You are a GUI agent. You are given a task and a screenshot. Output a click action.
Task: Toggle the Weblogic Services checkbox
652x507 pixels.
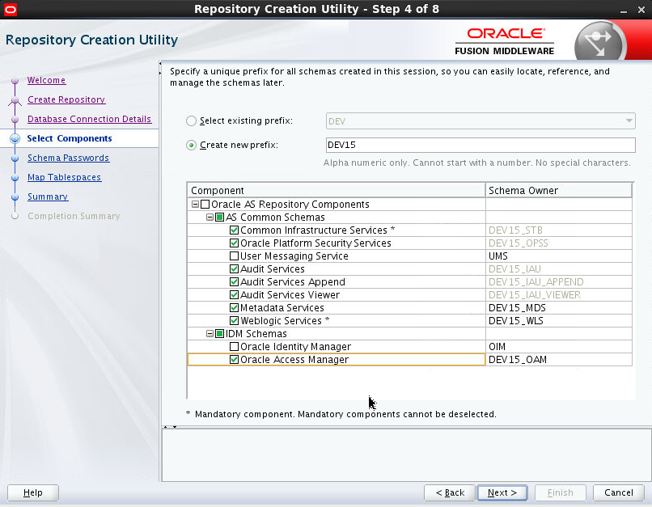click(234, 320)
